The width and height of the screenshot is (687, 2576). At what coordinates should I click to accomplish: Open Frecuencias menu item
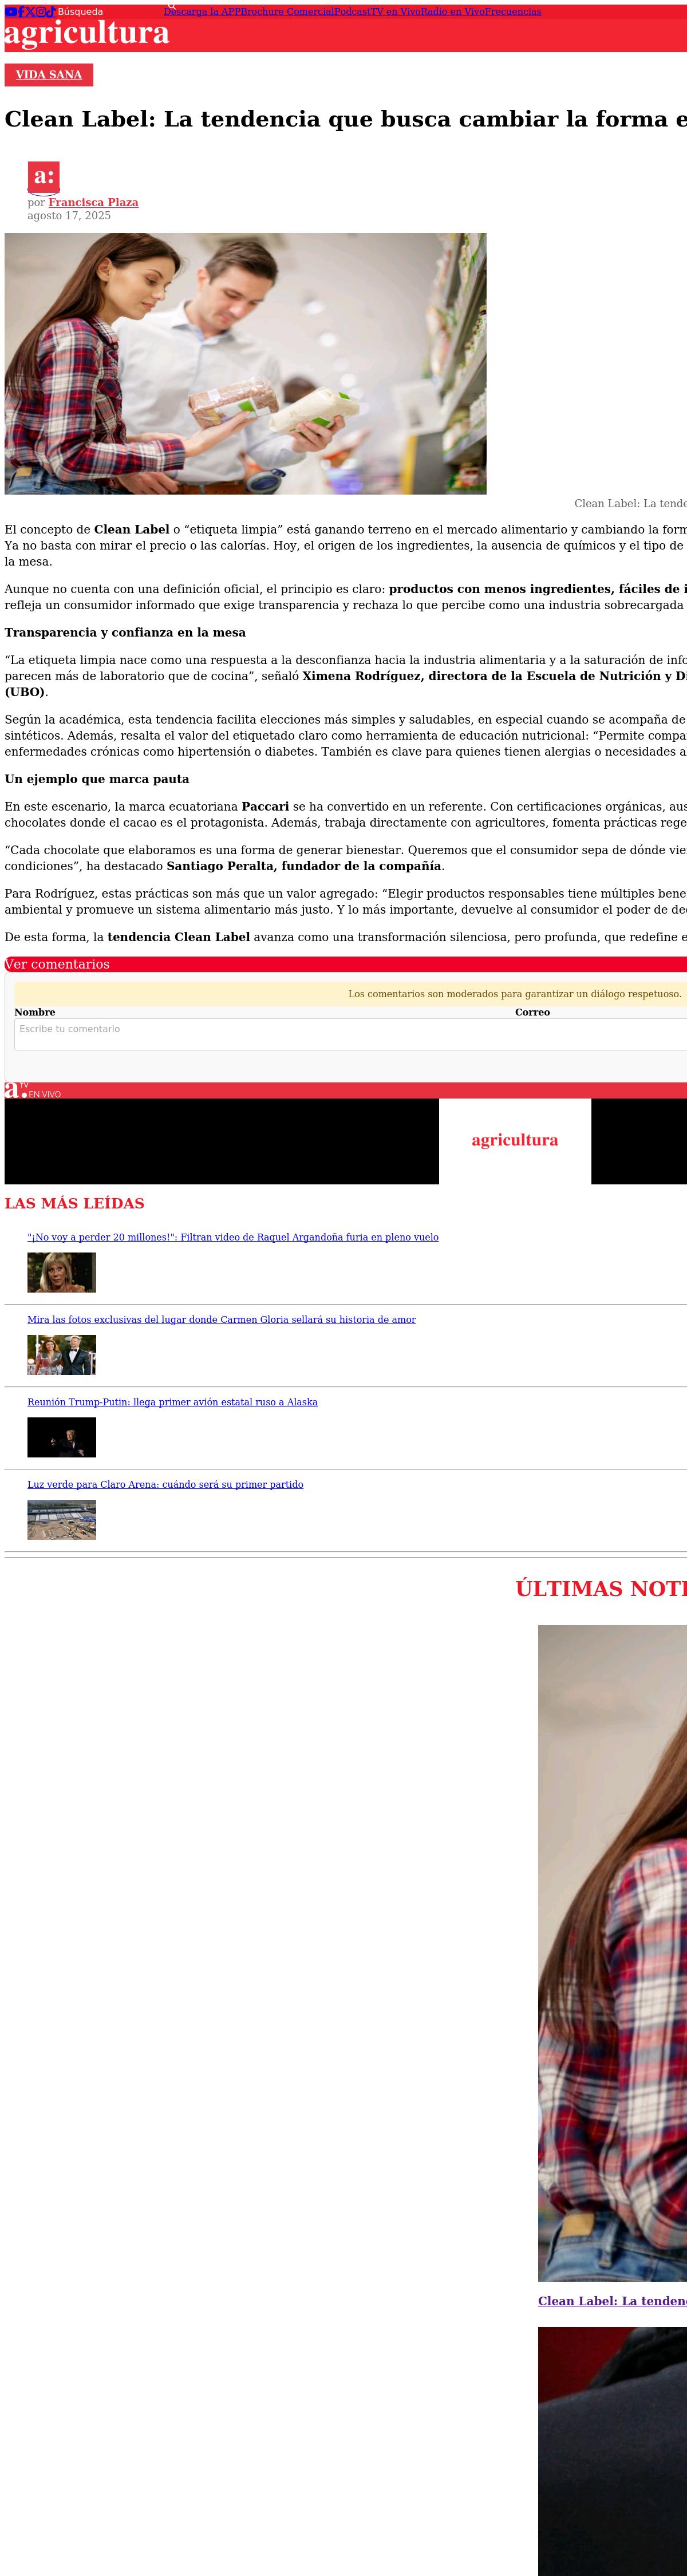tap(513, 12)
